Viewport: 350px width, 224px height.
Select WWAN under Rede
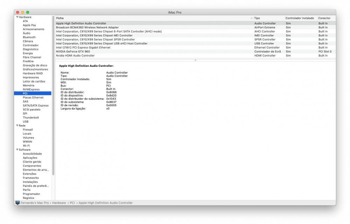point(27,142)
